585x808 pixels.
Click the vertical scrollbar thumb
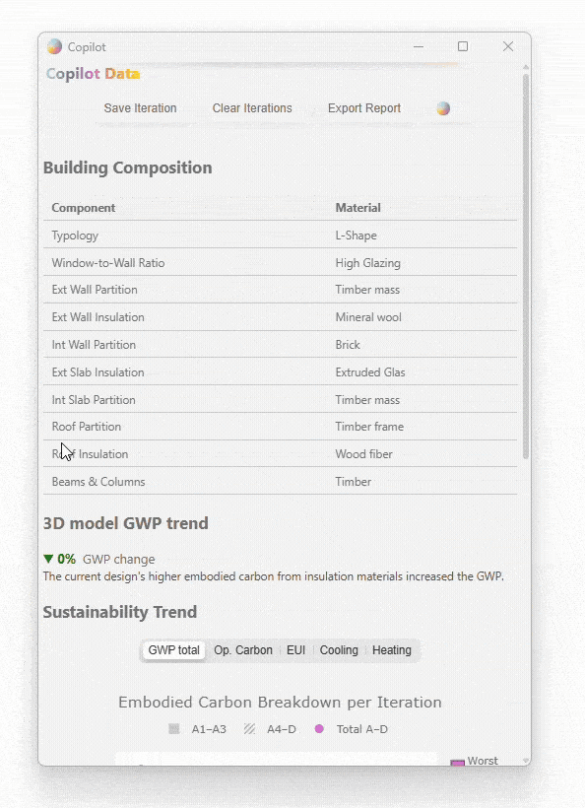(526, 266)
